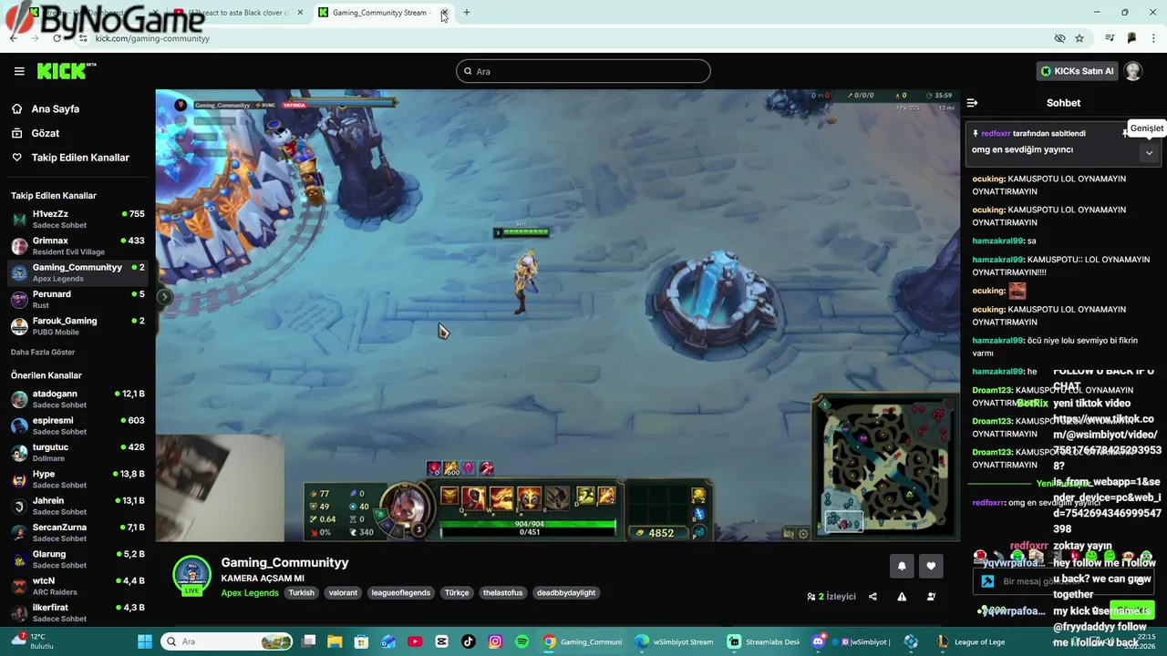Click the hammer moderation icon in chat
The height and width of the screenshot is (656, 1167).
(987, 581)
